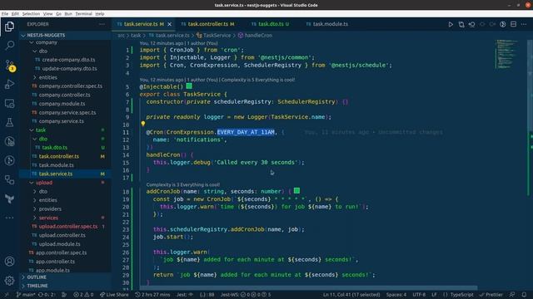
Task: Open Accounts icon in activity bar
Action: click(9, 262)
